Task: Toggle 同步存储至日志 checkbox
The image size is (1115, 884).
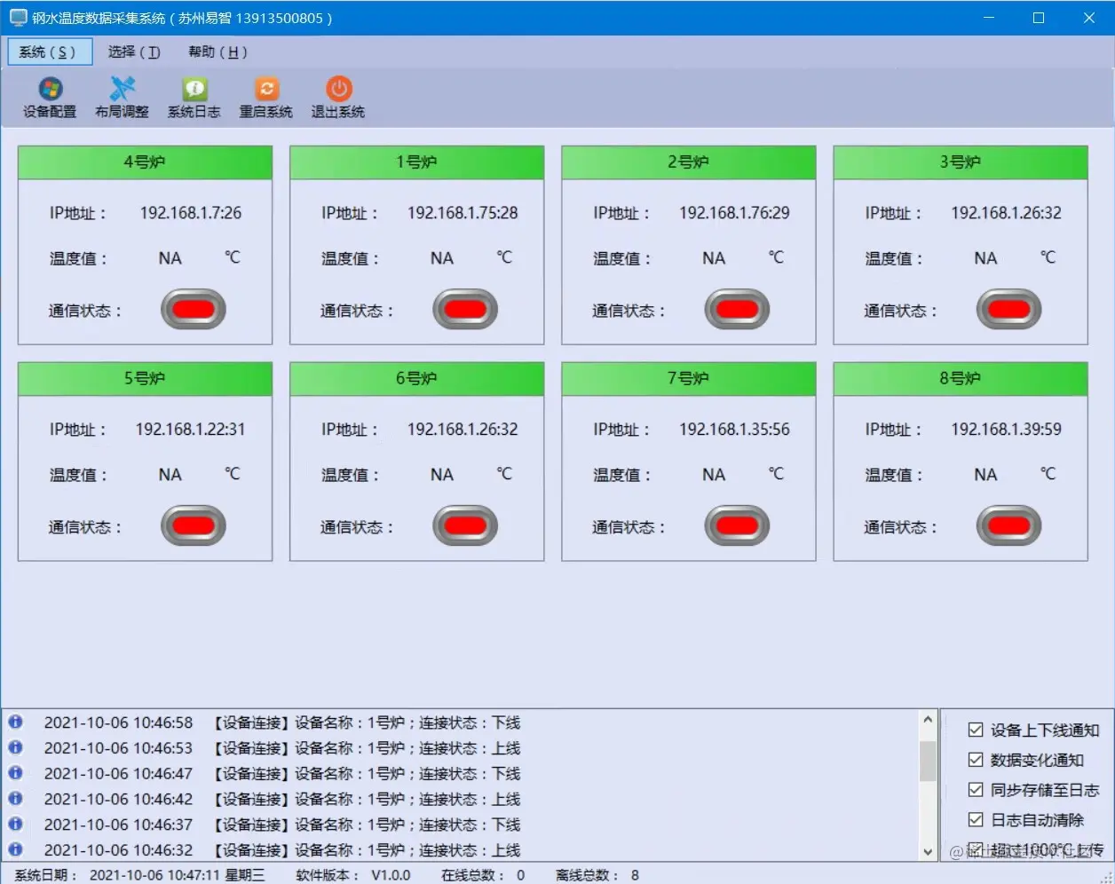Action: (x=976, y=790)
